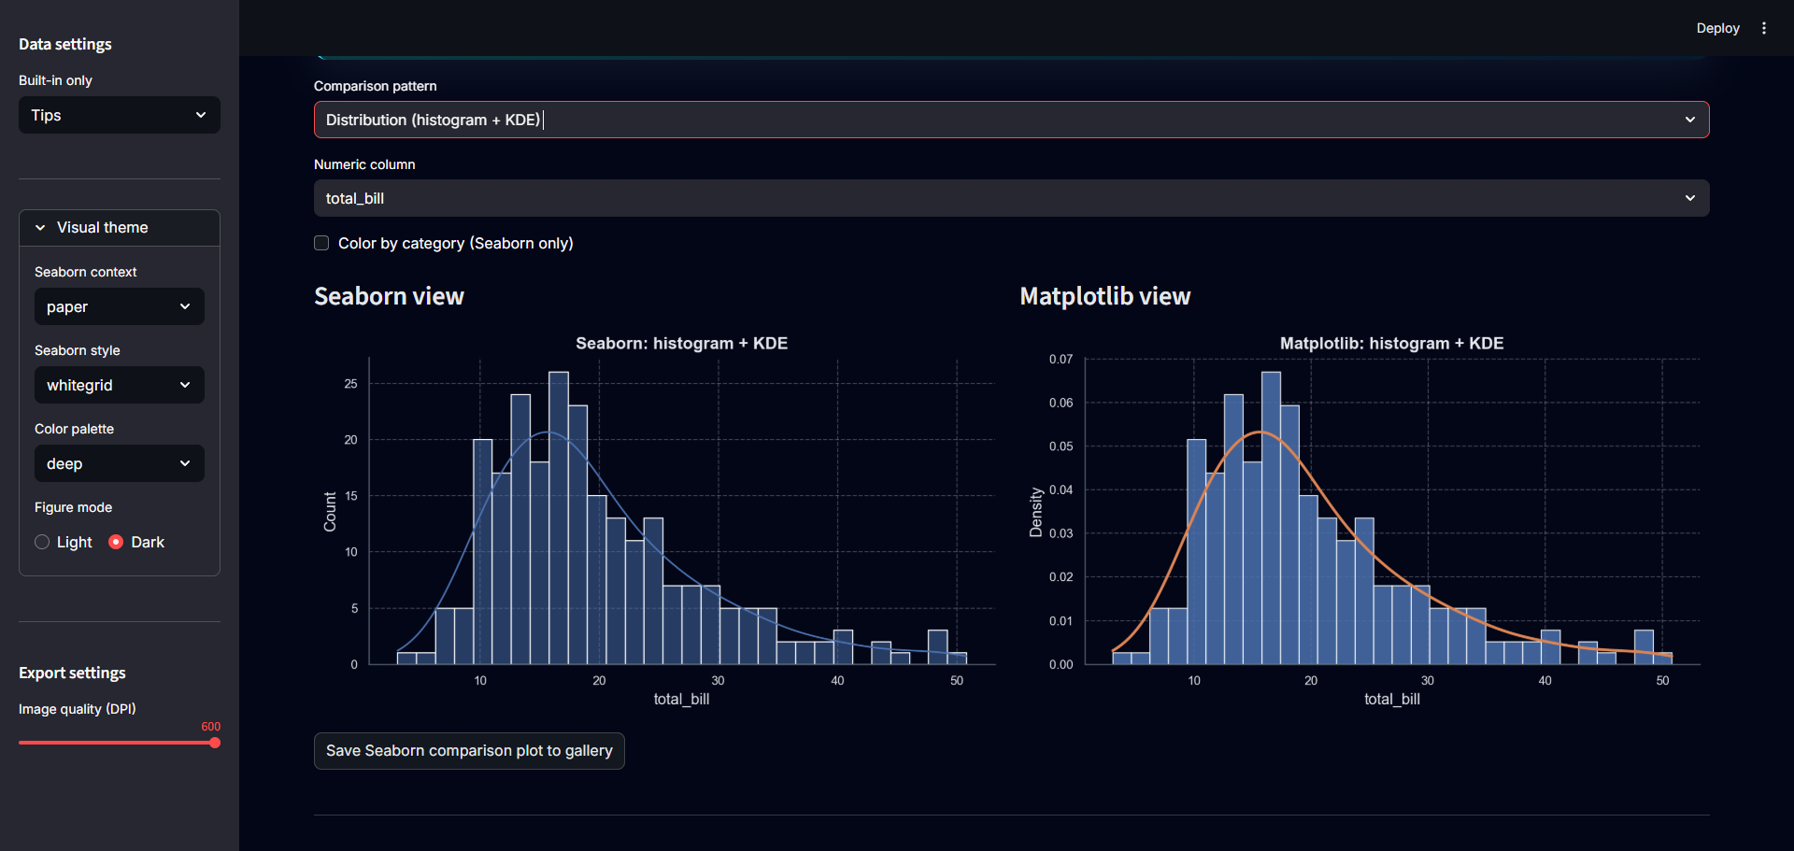Click the collapse arrow on Visual theme

[x=39, y=227]
